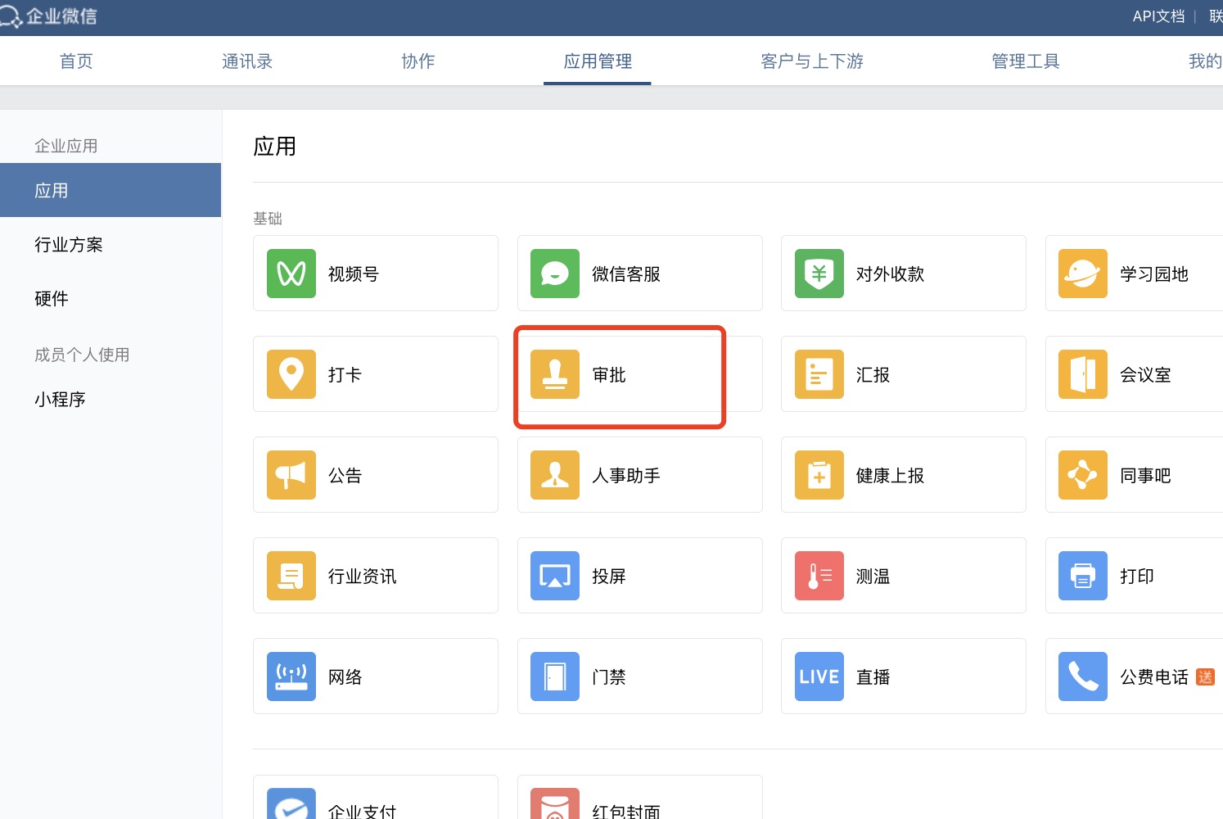Select the 打卡 location pin icon
This screenshot has height=819, width=1223.
[x=291, y=374]
